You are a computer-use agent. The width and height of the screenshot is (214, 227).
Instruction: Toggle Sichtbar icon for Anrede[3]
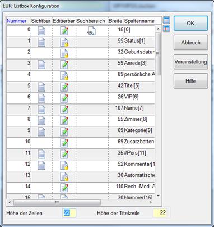coord(41,65)
